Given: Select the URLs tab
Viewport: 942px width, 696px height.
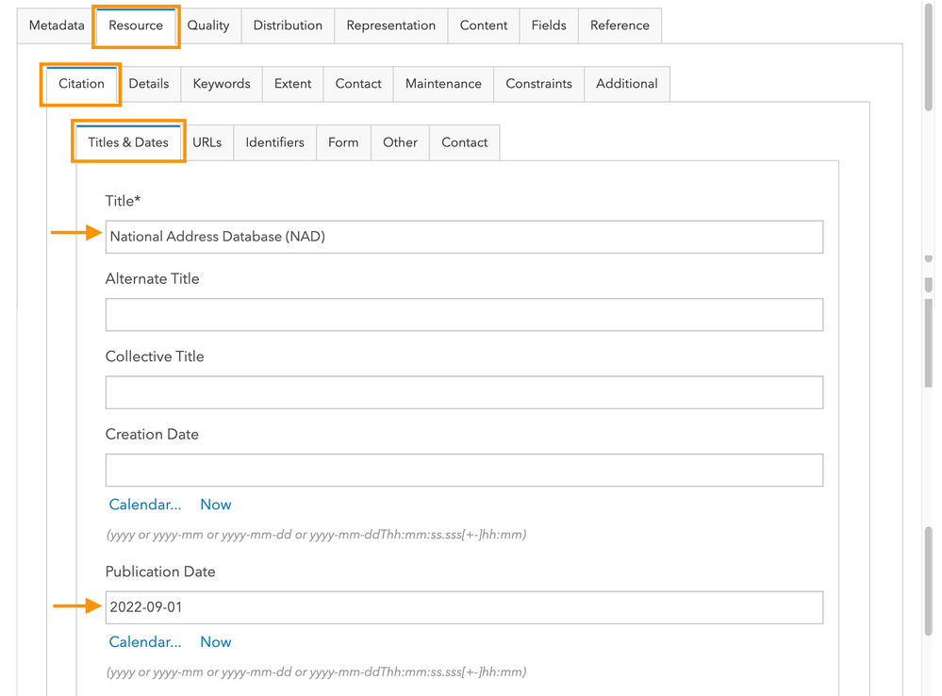Looking at the screenshot, I should point(207,141).
